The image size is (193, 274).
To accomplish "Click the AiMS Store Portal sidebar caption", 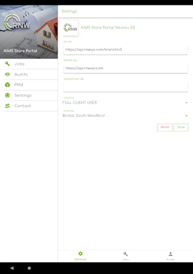I will pyautogui.click(x=20, y=51).
